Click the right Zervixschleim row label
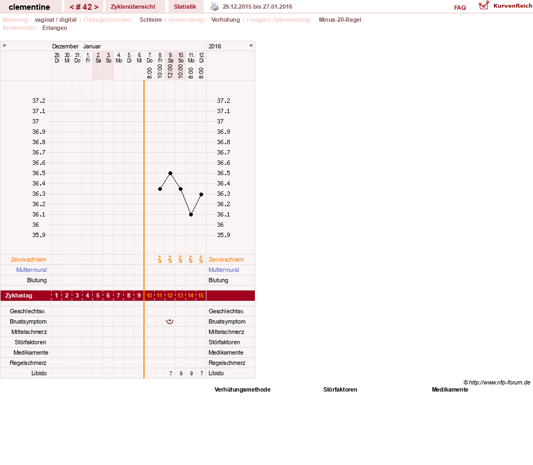The height and width of the screenshot is (465, 533). point(226,259)
